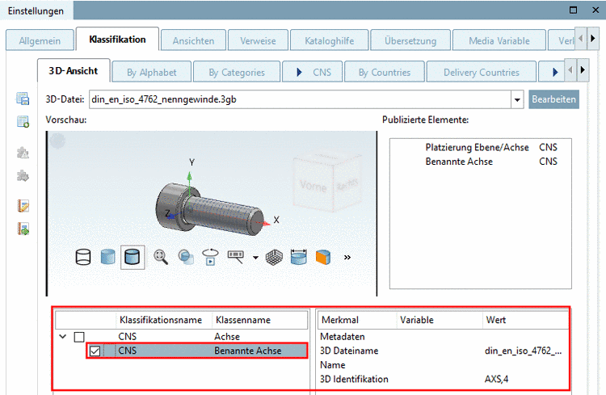Screen dimensions: 606x395
Task: Click the X axis arrow in the 3D preview
Action: pyautogui.click(x=265, y=224)
